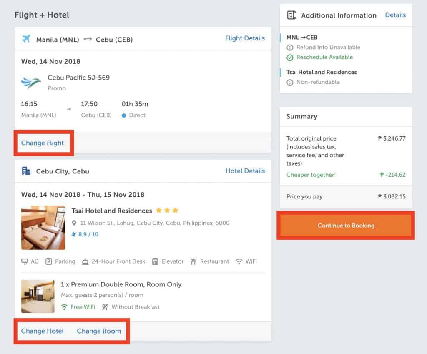
Task: Click the hotel building icon near Cebu City
Action: [x=26, y=171]
